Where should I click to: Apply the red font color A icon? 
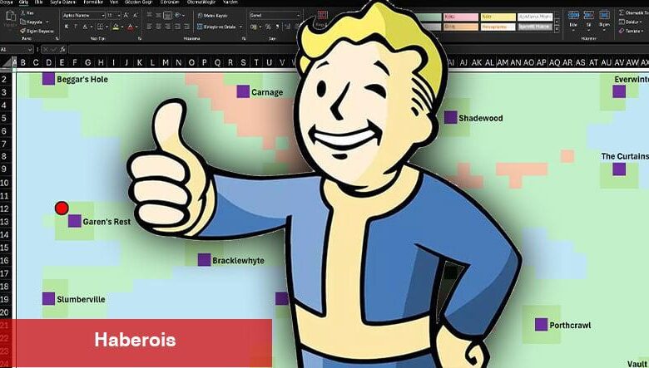131,27
